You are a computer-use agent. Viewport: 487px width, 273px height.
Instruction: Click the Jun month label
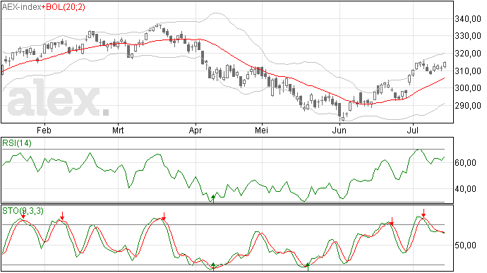point(339,130)
